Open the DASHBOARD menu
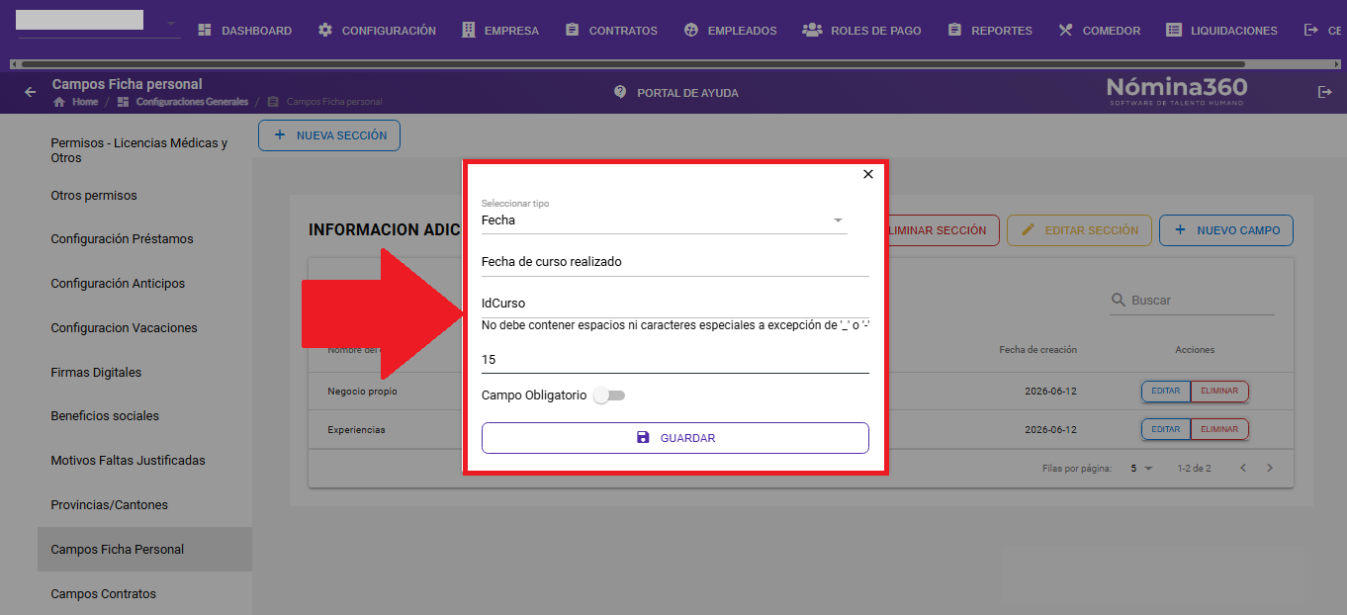 pyautogui.click(x=245, y=31)
